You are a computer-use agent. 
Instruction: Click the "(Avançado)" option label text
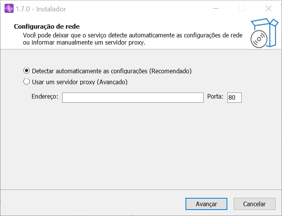[x=112, y=82]
